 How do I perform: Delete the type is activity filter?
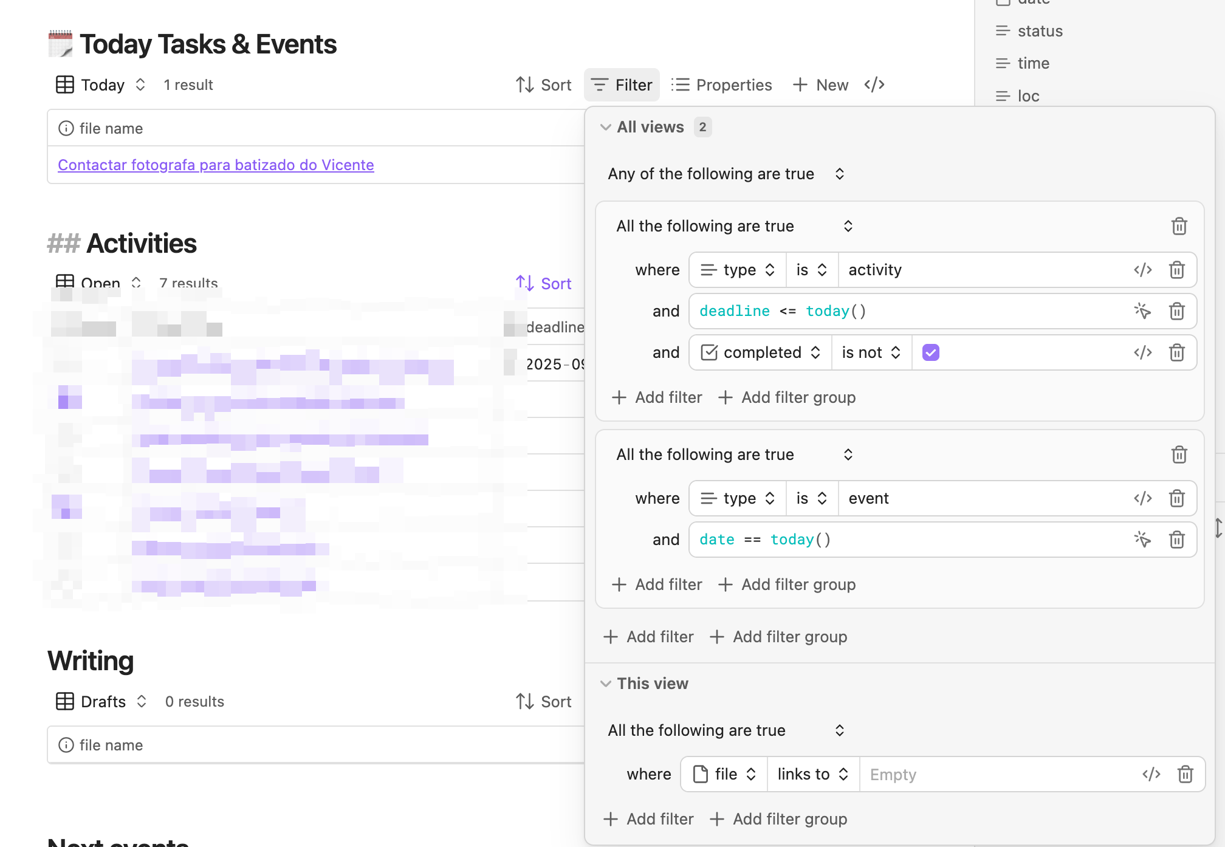pyautogui.click(x=1177, y=270)
